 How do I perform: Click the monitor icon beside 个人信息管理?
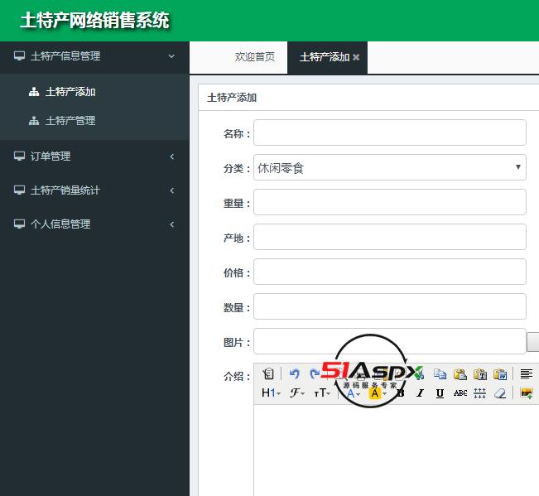[19, 224]
